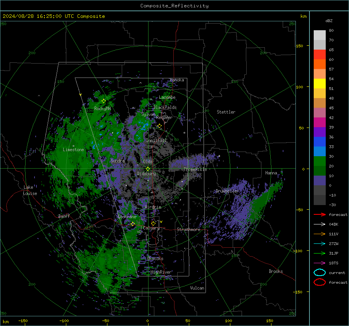Click the blue 33-36 dBZ swatch
This screenshot has height=326, width=349.
point(320,141)
